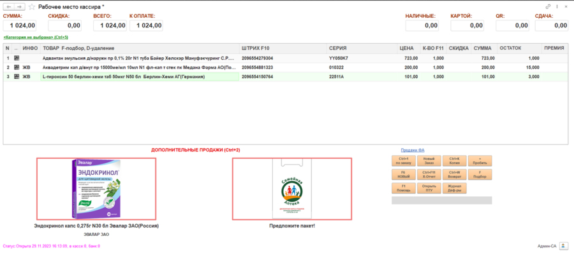Click the shift status text at the bottom
This screenshot has width=574, height=253.
(52, 246)
